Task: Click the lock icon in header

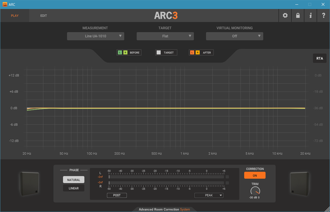Action: [298, 16]
